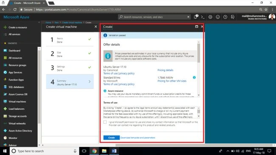Screen dimensions: 276x155
Task: Open Resource groups in sidebar
Action: click(x=17, y=65)
